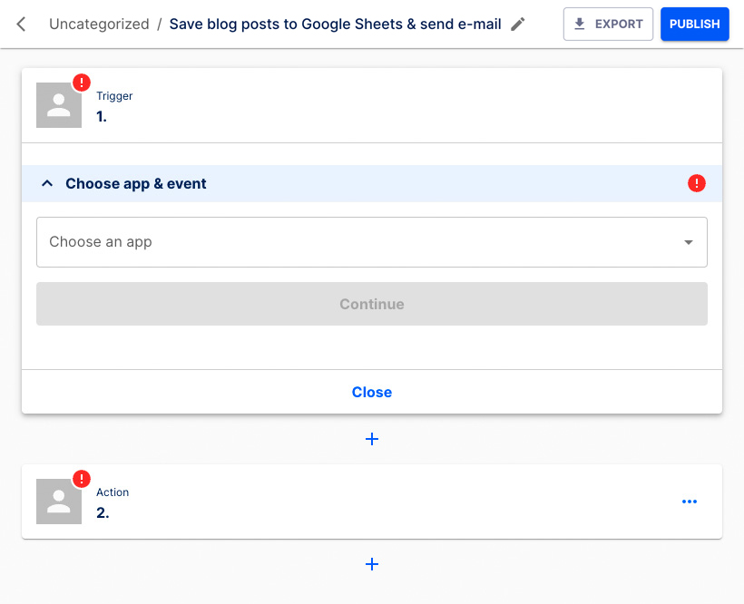Click the dropdown arrow on the app selector

pos(688,242)
